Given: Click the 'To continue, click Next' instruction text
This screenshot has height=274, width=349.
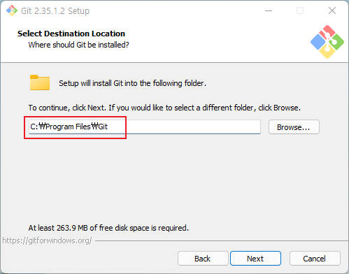Looking at the screenshot, I should point(164,108).
